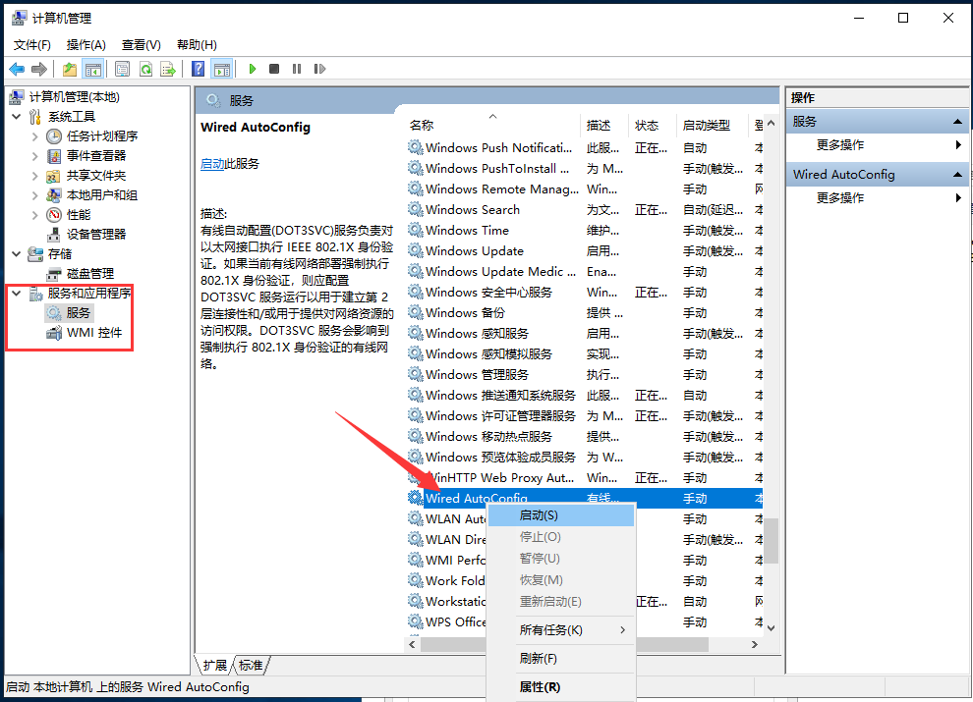Click the Up one level folder icon

click(70, 69)
